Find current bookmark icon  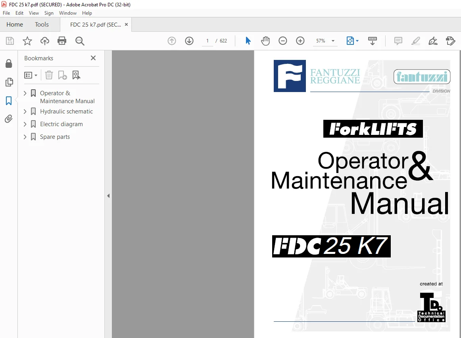76,75
